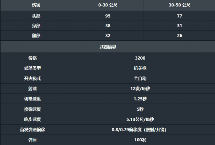Select the 30-50 公尺 column header
The height and width of the screenshot is (145, 215).
pyautogui.click(x=180, y=5)
